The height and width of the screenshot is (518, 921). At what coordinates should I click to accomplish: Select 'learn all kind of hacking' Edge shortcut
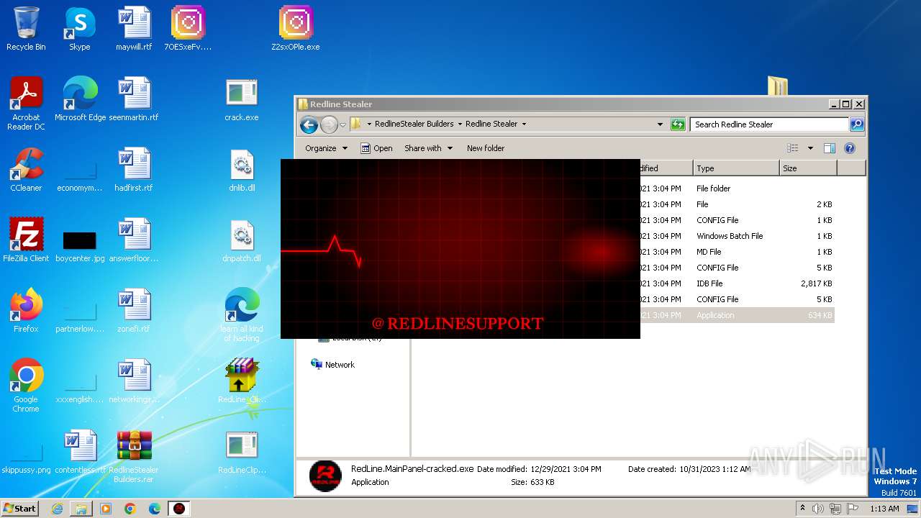[242, 315]
